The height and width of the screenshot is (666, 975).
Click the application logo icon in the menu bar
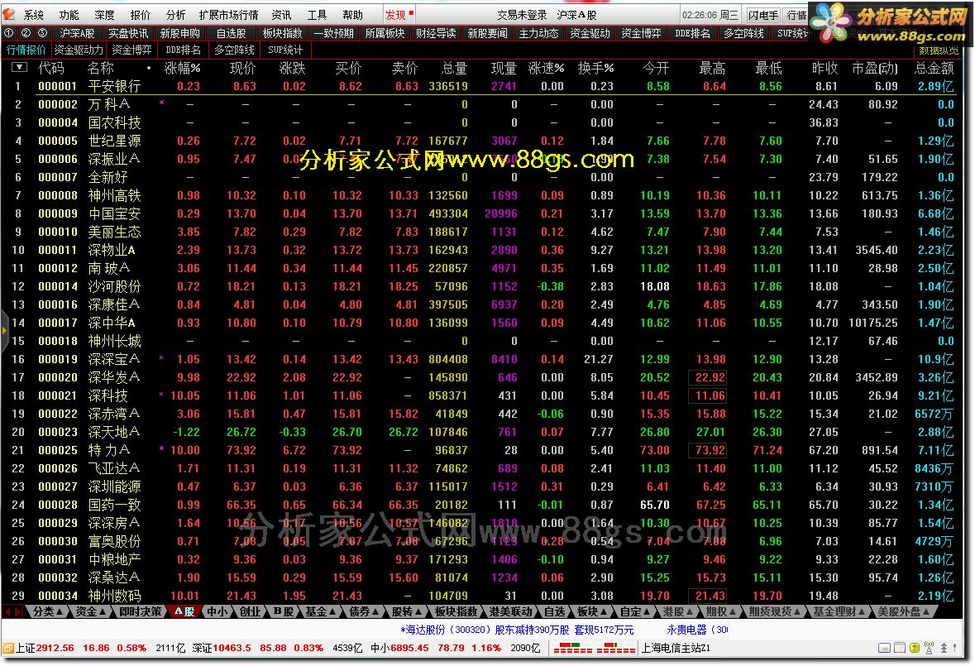pos(9,14)
